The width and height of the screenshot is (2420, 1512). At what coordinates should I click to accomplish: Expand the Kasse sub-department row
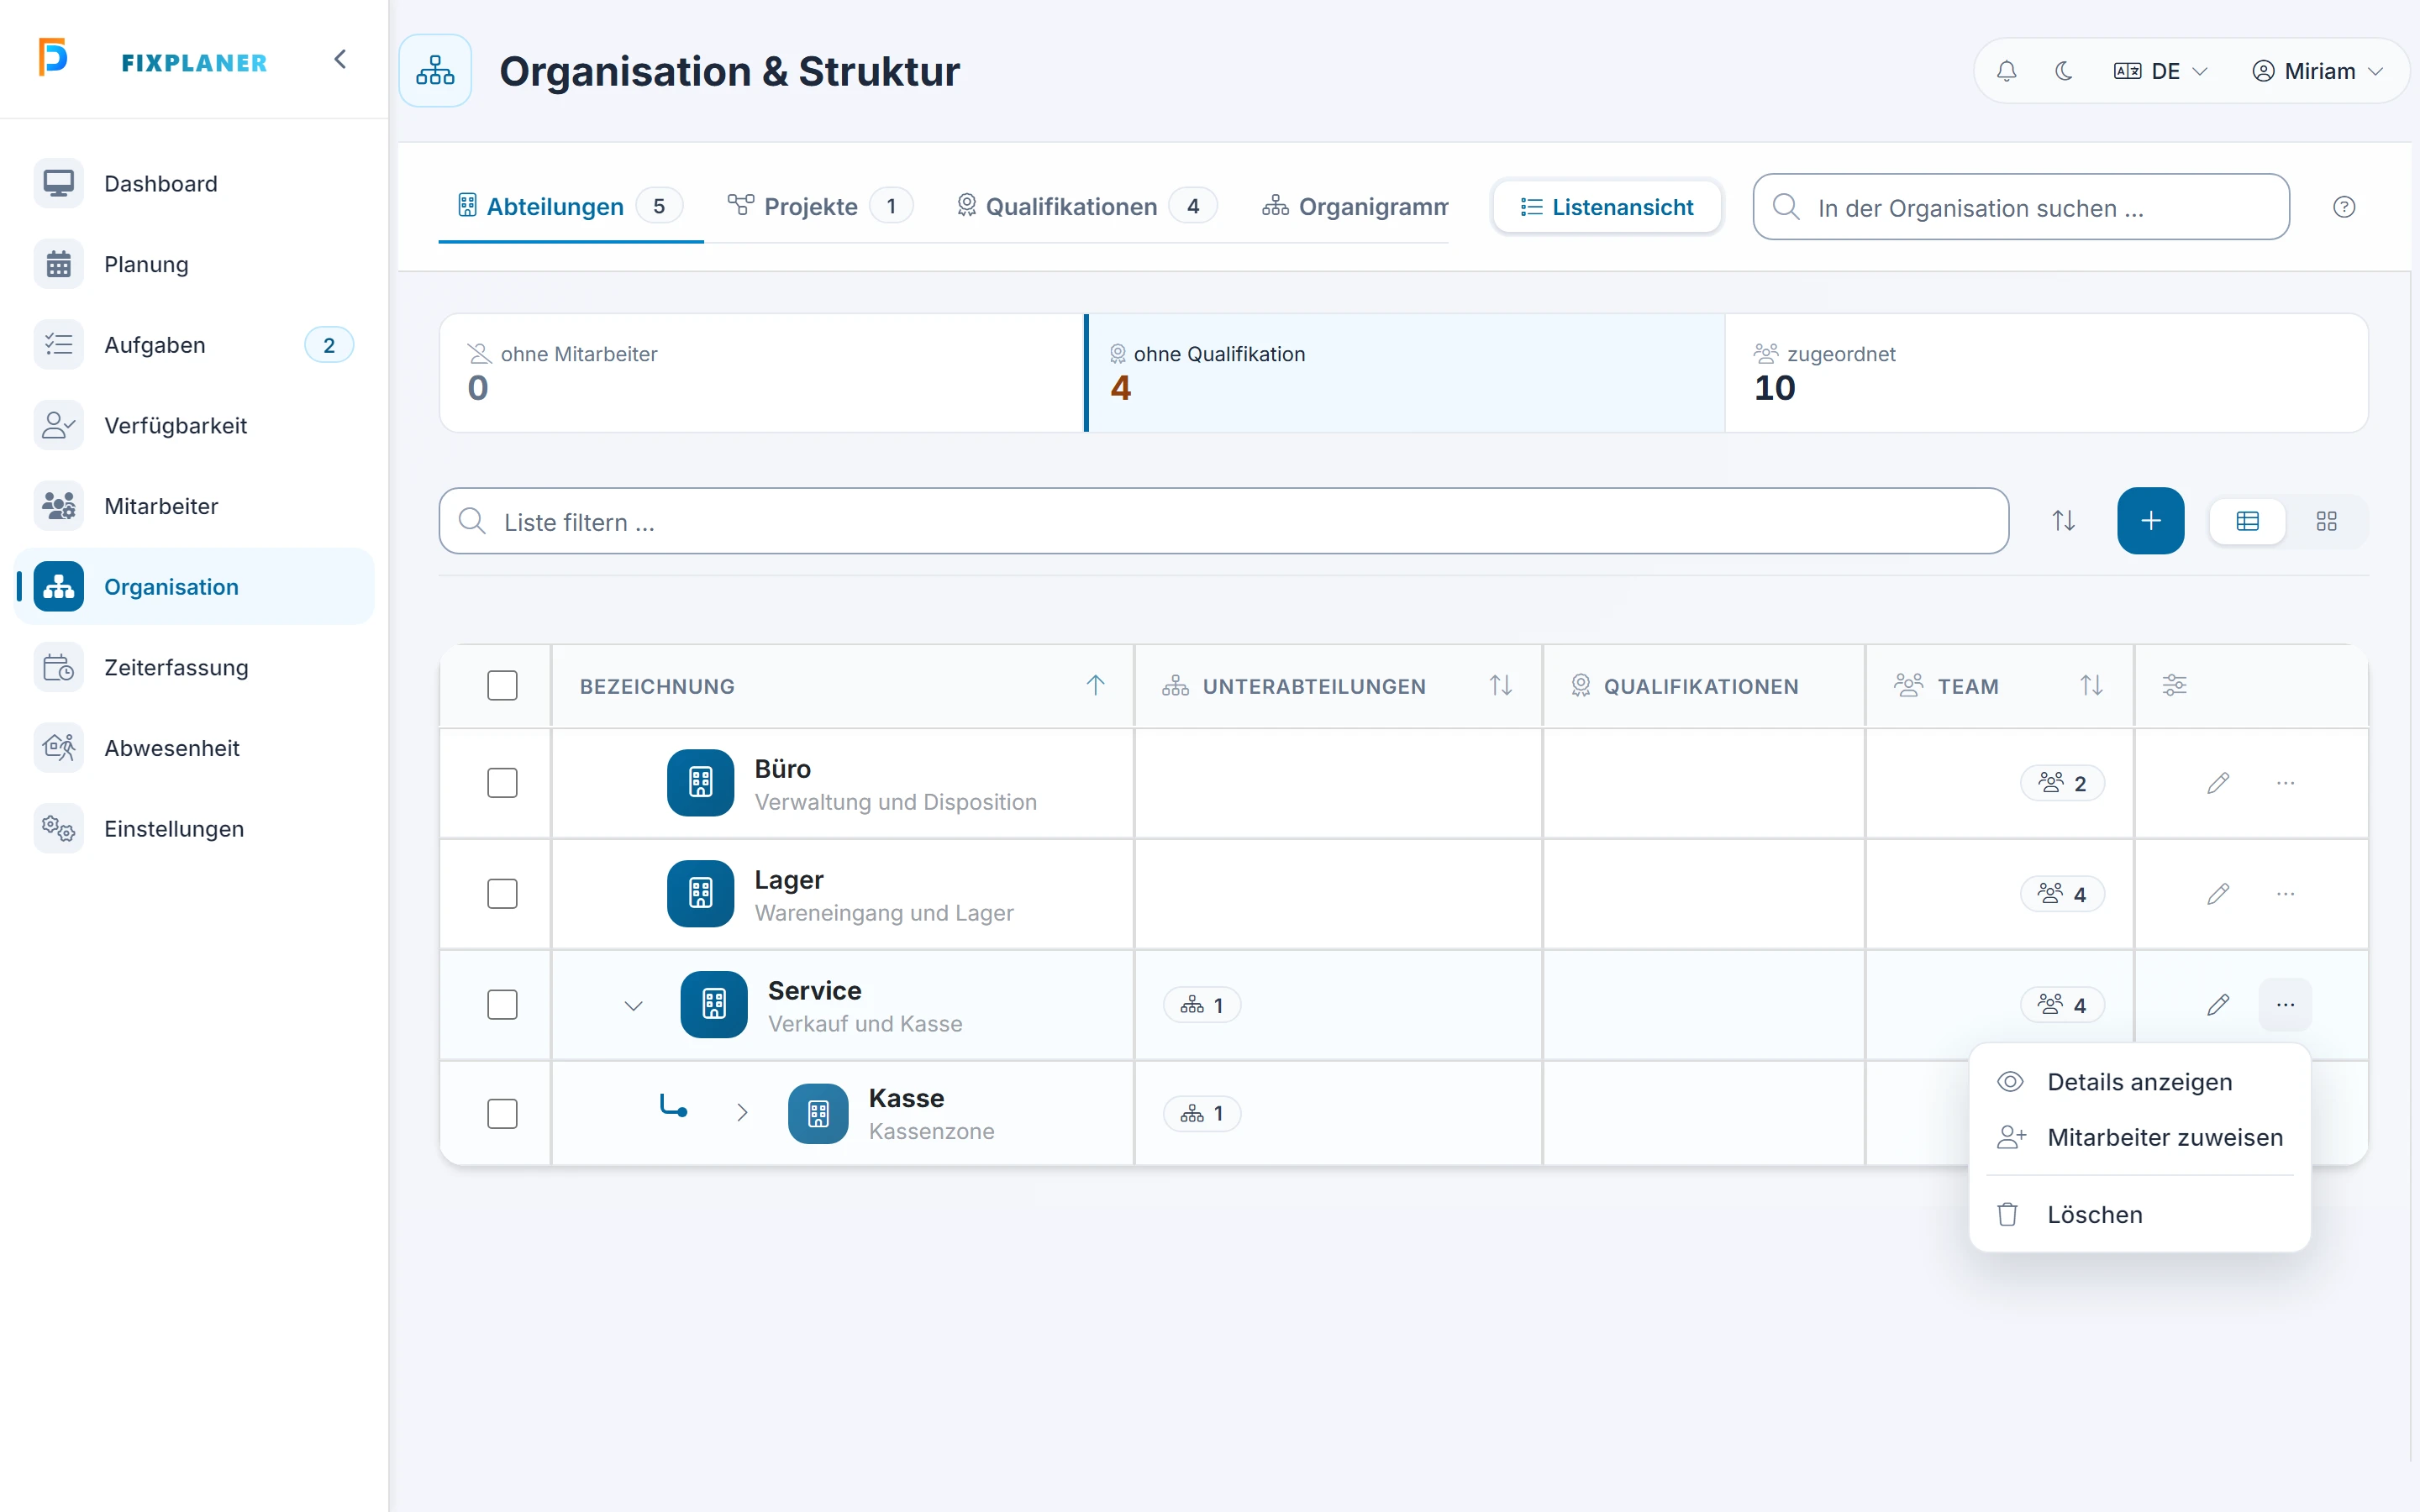(742, 1113)
